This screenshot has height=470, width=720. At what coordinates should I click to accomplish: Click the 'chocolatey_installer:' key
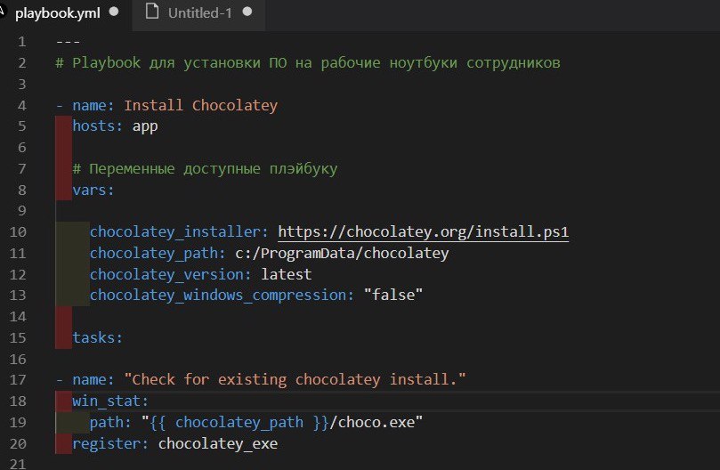pyautogui.click(x=179, y=231)
